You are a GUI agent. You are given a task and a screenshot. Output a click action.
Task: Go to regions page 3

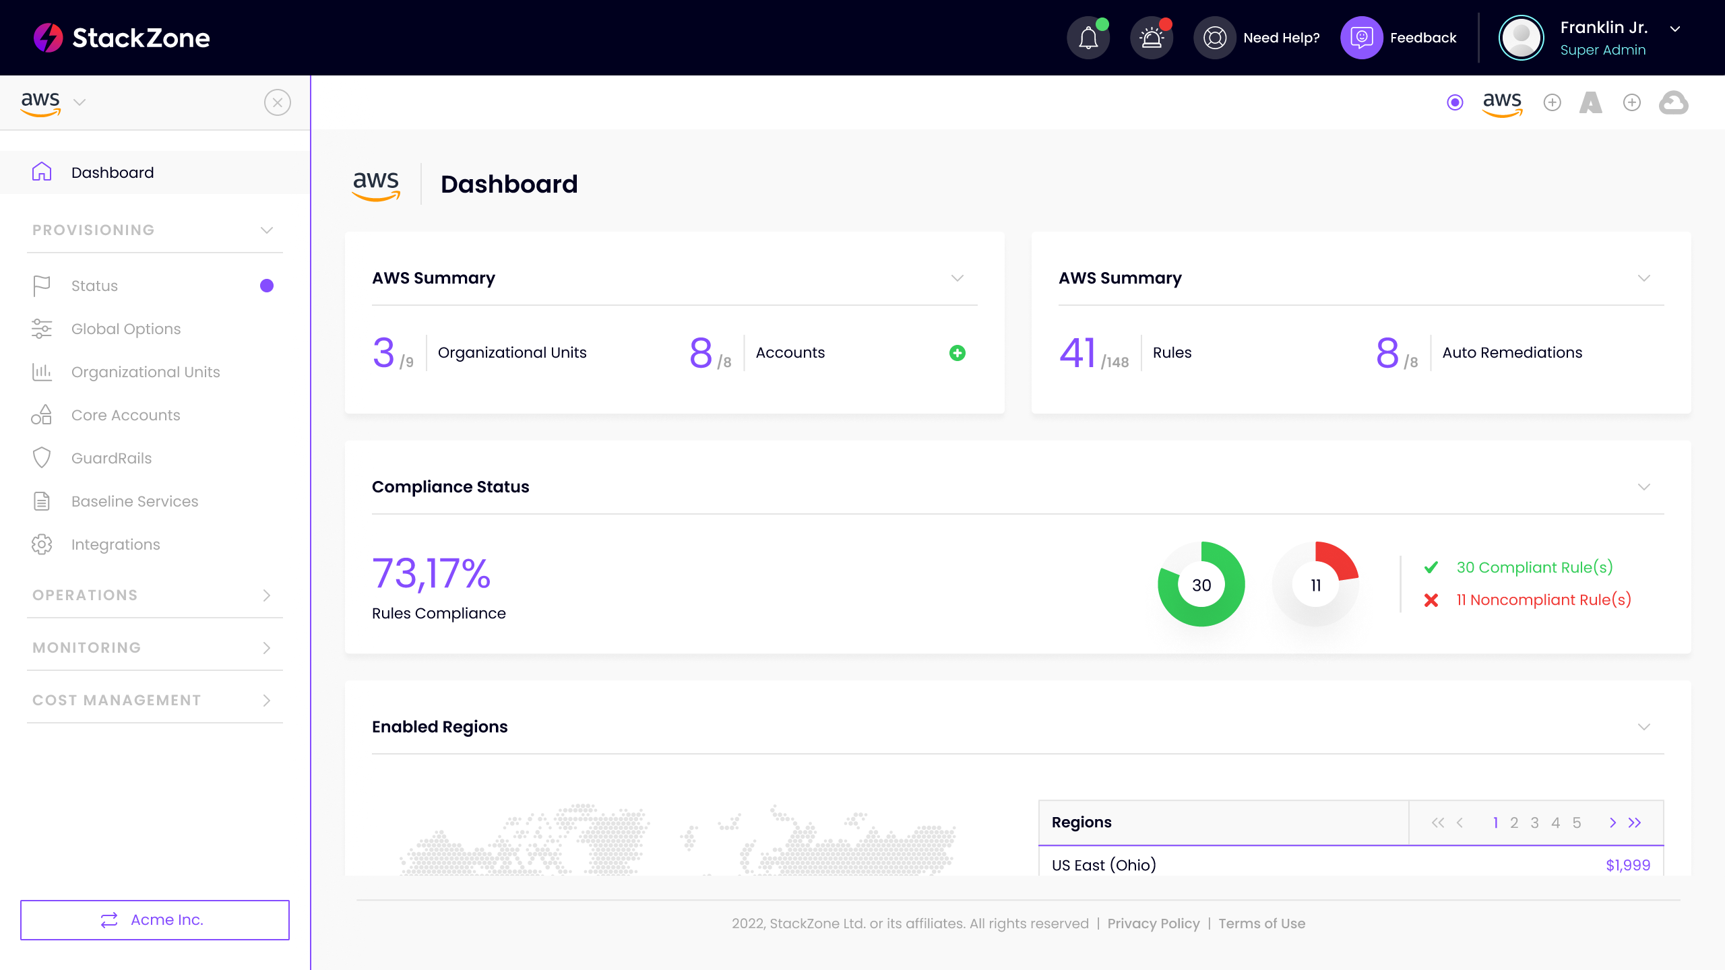(1535, 822)
